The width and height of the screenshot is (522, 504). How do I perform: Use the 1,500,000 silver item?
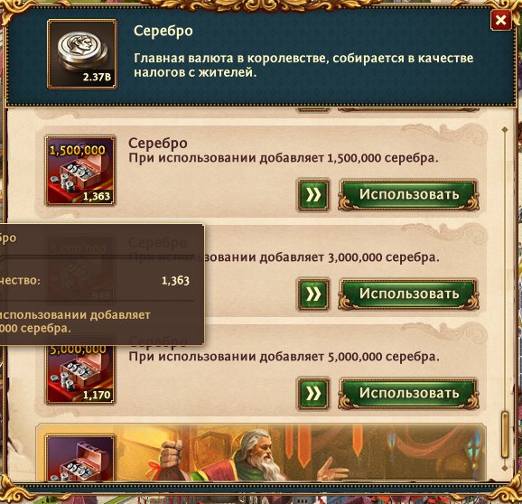pyautogui.click(x=408, y=195)
